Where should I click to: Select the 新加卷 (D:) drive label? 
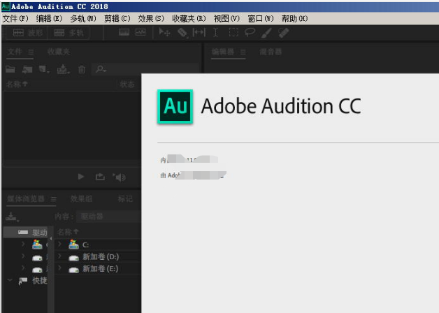pyautogui.click(x=101, y=257)
